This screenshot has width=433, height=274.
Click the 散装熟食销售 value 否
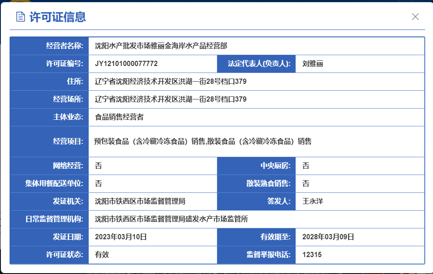coord(306,184)
